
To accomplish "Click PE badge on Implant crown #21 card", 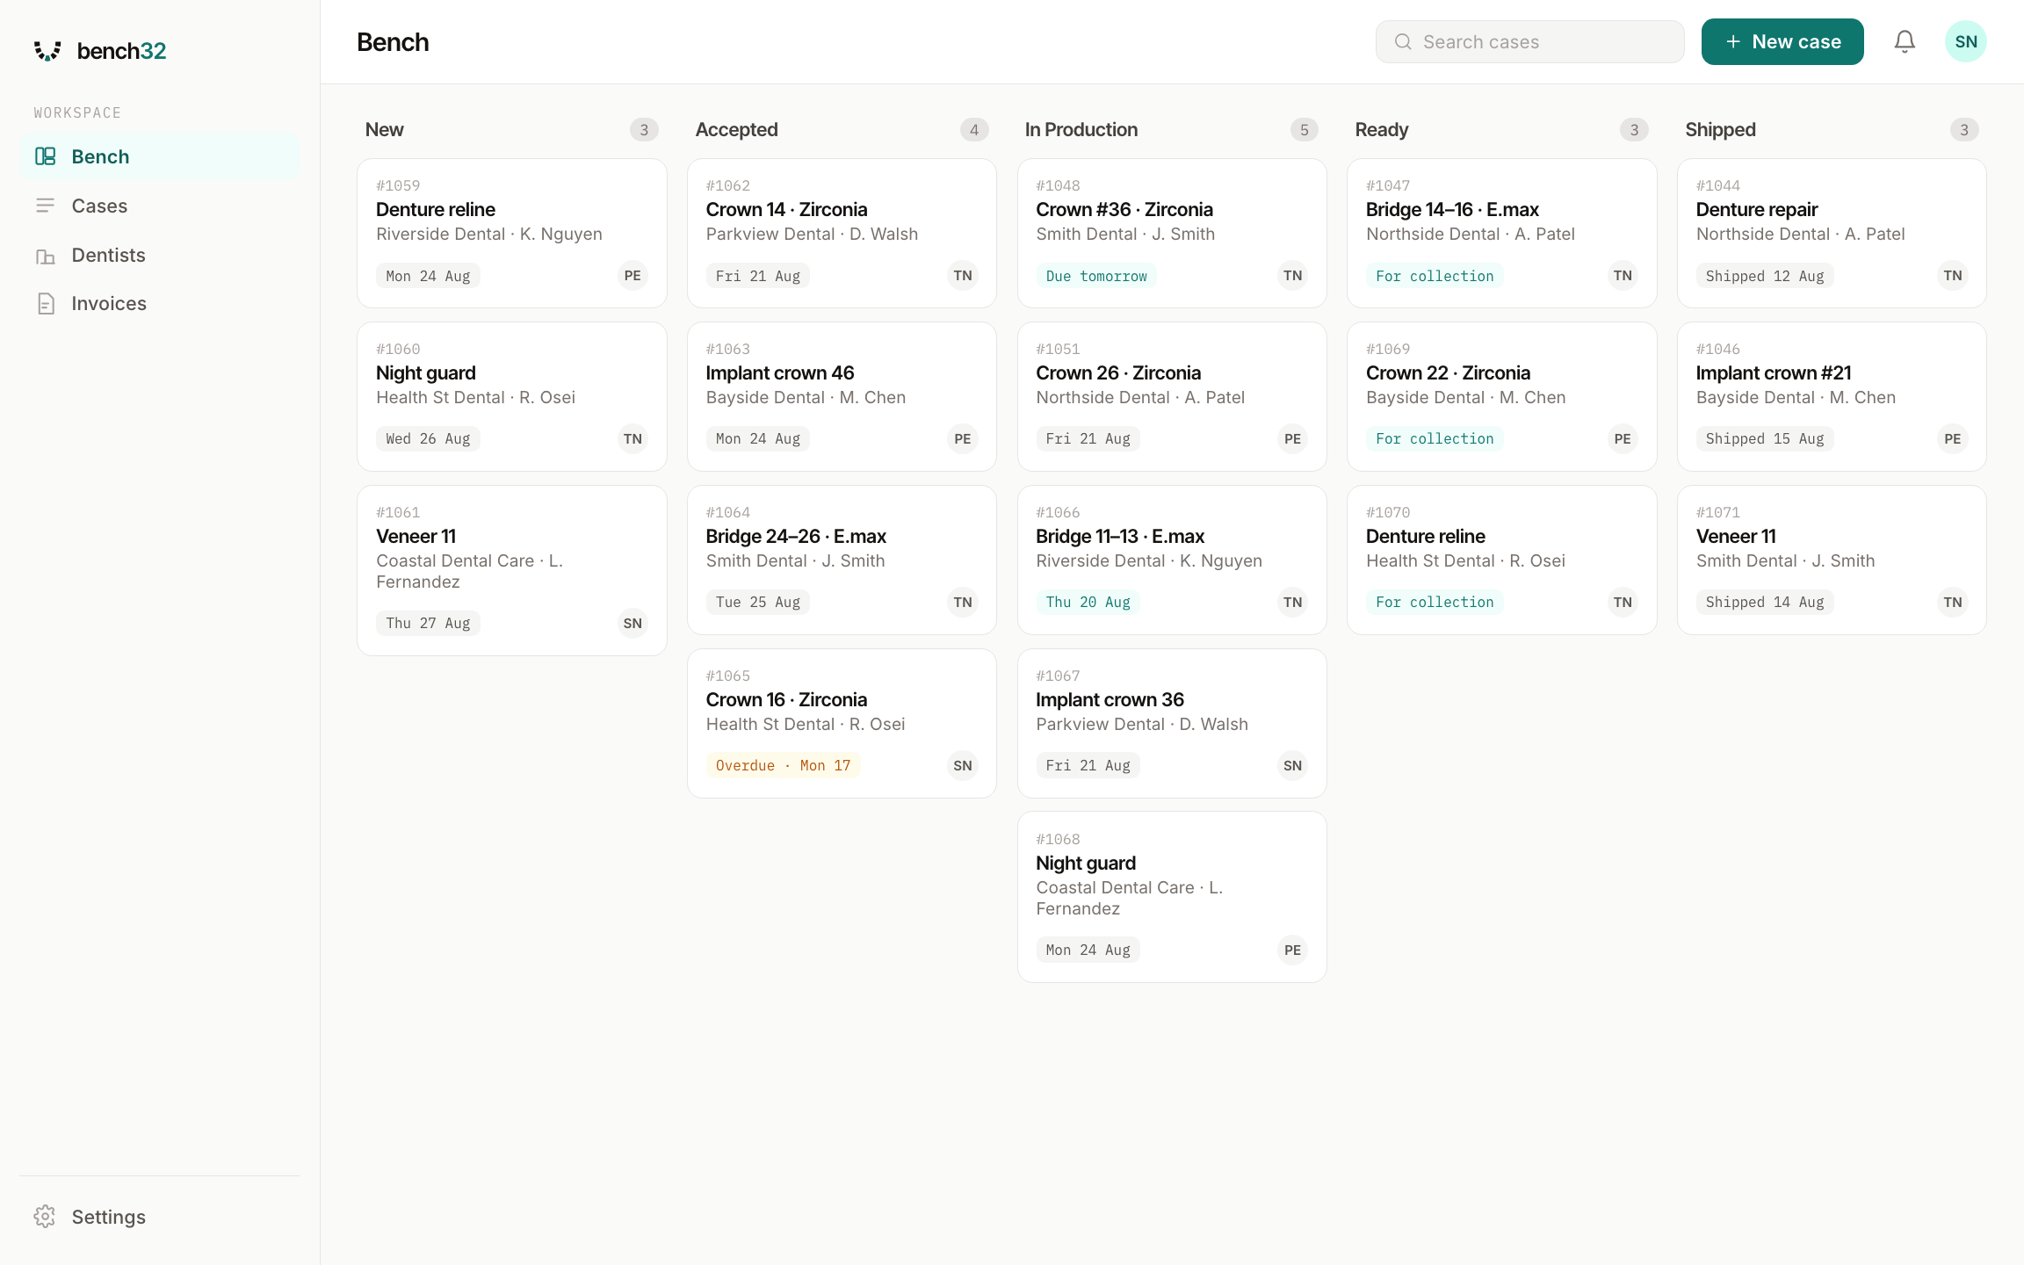I will [1953, 439].
